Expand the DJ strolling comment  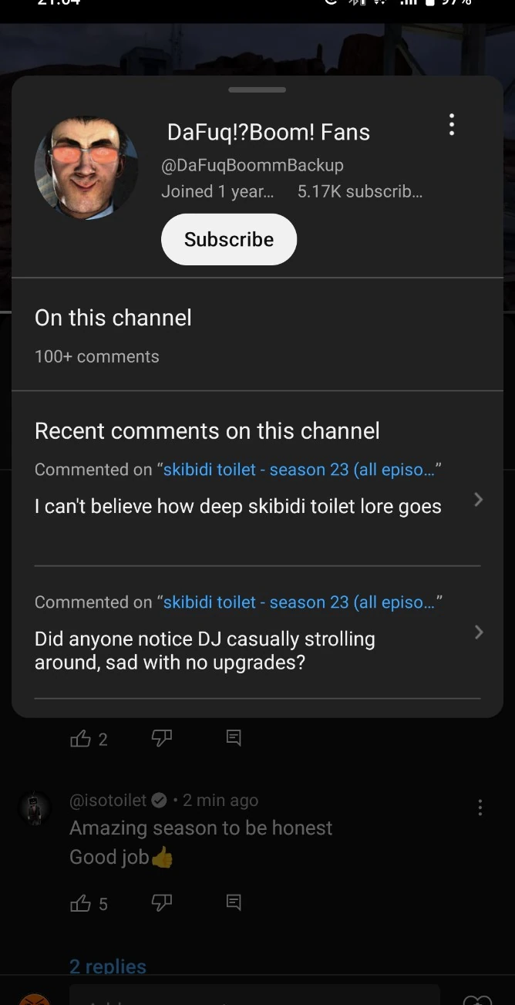[x=478, y=632]
